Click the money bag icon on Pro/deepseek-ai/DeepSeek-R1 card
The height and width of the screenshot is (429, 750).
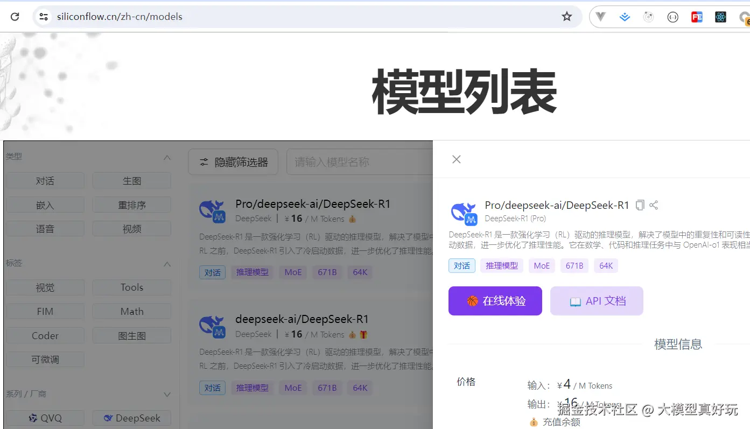point(353,219)
